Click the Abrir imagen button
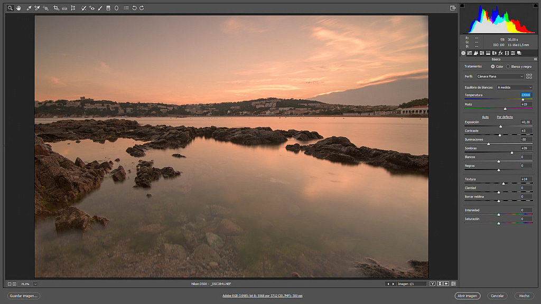Image resolution: width=541 pixels, height=304 pixels. (x=468, y=296)
